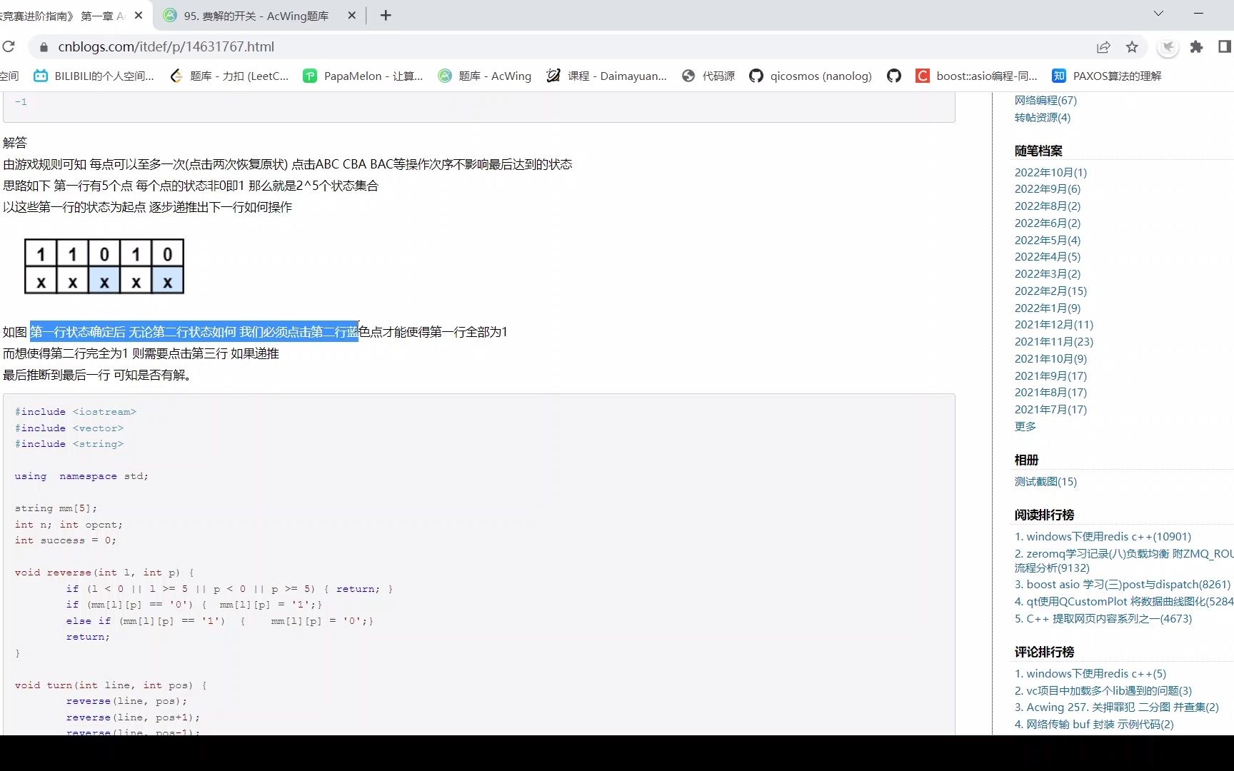This screenshot has height=771, width=1234.
Task: Open the extensions puzzle menu
Action: pos(1197,46)
